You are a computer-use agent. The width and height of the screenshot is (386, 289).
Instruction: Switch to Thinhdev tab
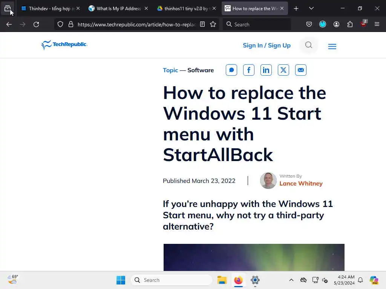pos(51,9)
